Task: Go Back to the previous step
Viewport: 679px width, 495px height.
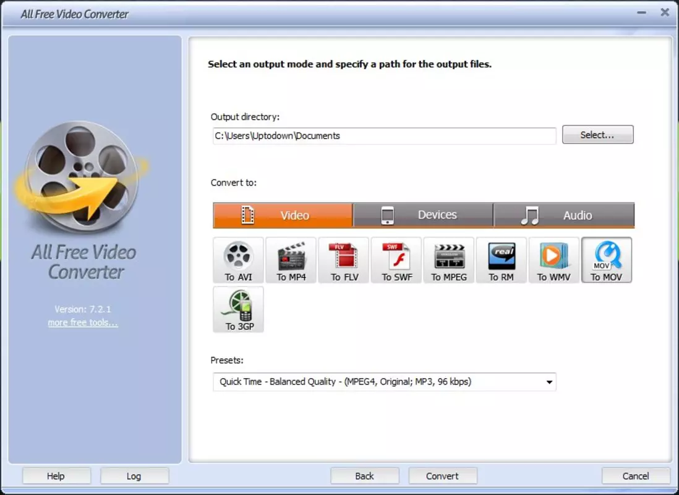Action: click(x=365, y=476)
